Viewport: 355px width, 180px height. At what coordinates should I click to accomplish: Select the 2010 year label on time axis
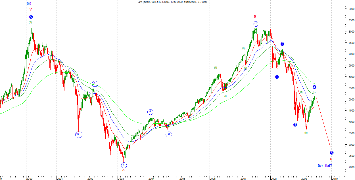click(335, 179)
